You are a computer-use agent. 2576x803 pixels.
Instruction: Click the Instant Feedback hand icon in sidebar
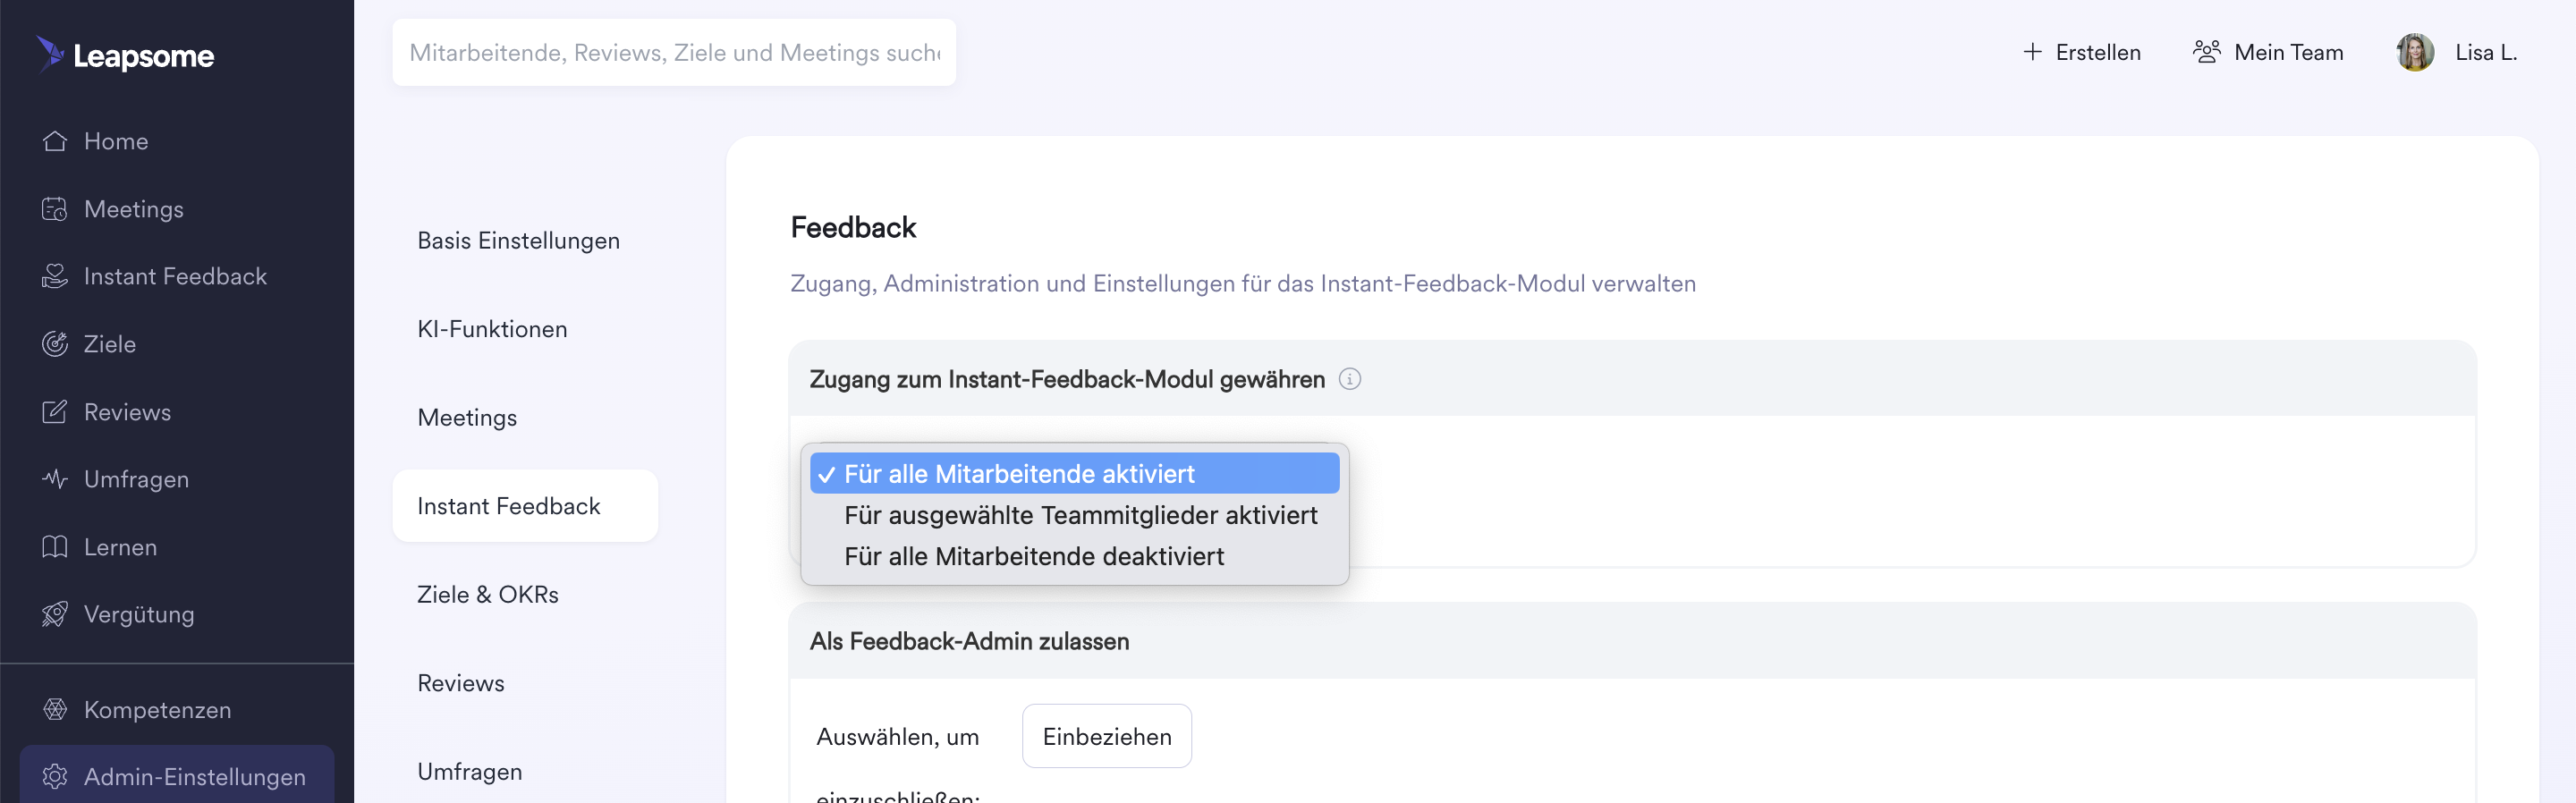pos(55,276)
